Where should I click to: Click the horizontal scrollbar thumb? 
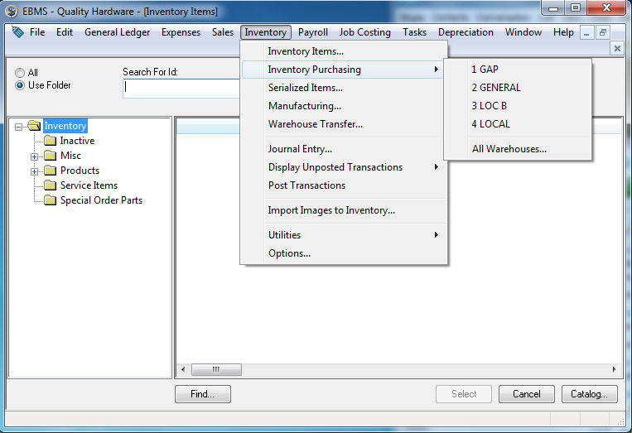[216, 369]
